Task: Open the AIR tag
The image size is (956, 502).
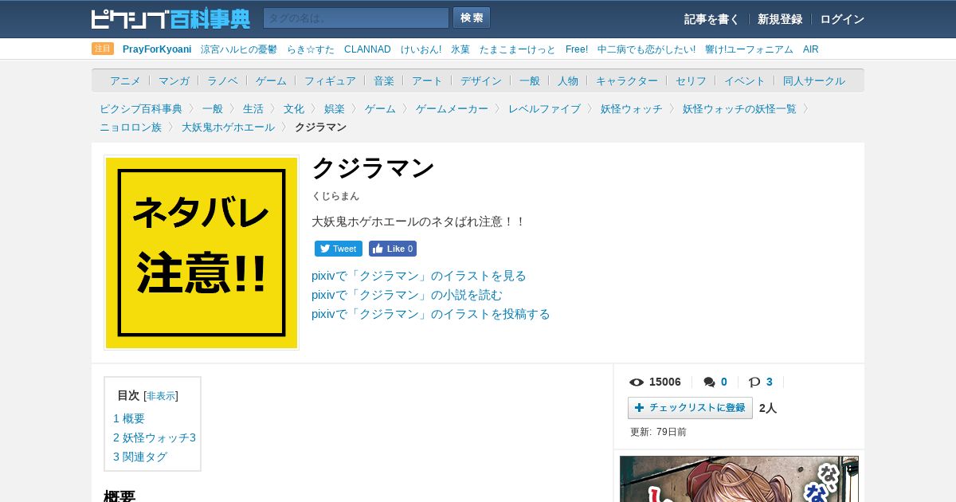Action: [x=811, y=49]
